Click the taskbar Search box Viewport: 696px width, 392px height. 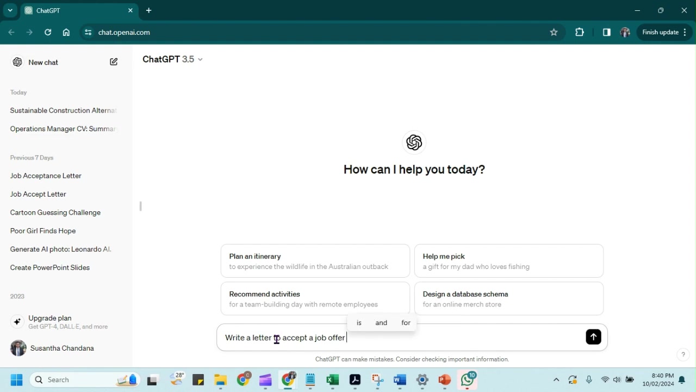85,380
